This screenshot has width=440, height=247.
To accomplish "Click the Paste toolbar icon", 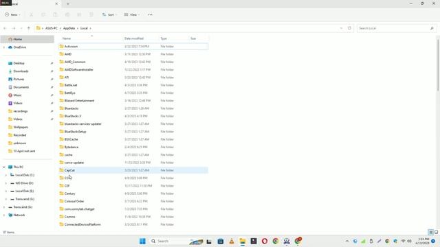I will click(x=55, y=14).
